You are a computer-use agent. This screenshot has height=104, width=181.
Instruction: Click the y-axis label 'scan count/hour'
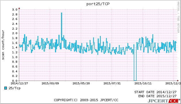pos(3,45)
